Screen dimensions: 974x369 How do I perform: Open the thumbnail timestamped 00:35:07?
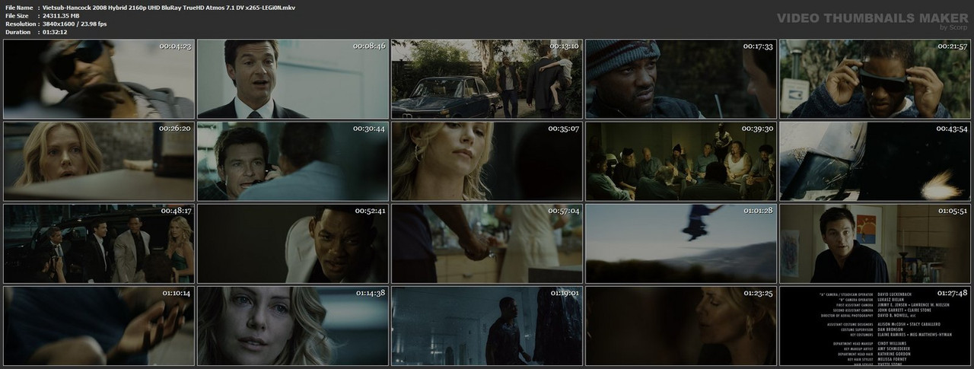[x=486, y=161]
